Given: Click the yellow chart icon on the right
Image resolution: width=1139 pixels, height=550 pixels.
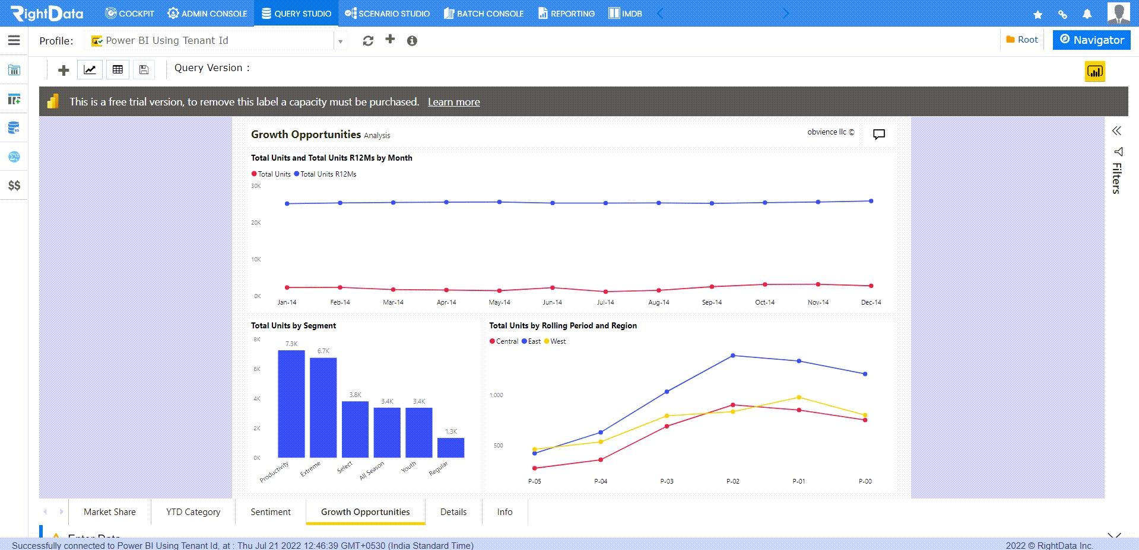Looking at the screenshot, I should tap(1094, 71).
